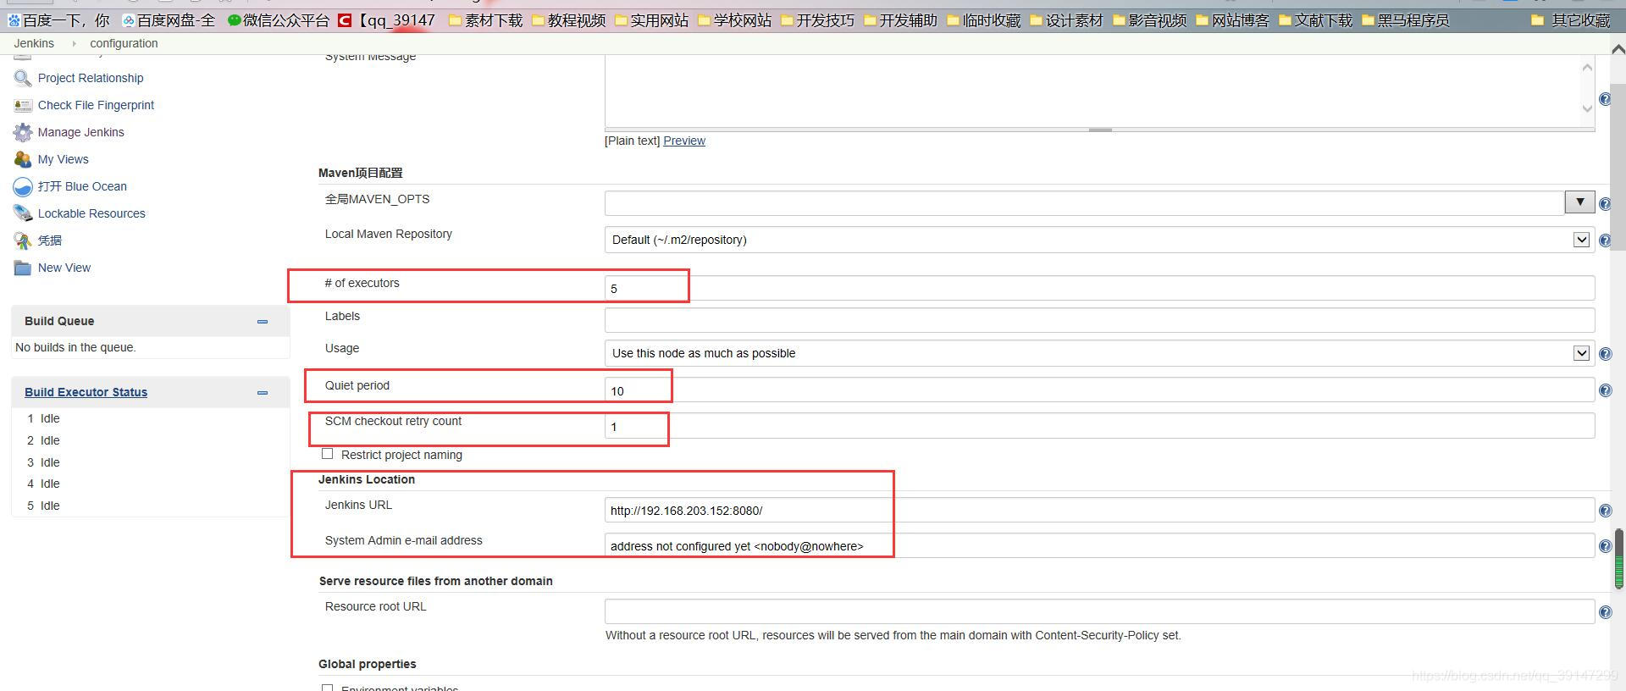The height and width of the screenshot is (691, 1626).
Task: Click the Lockable Resources icon
Action: pyautogui.click(x=23, y=213)
